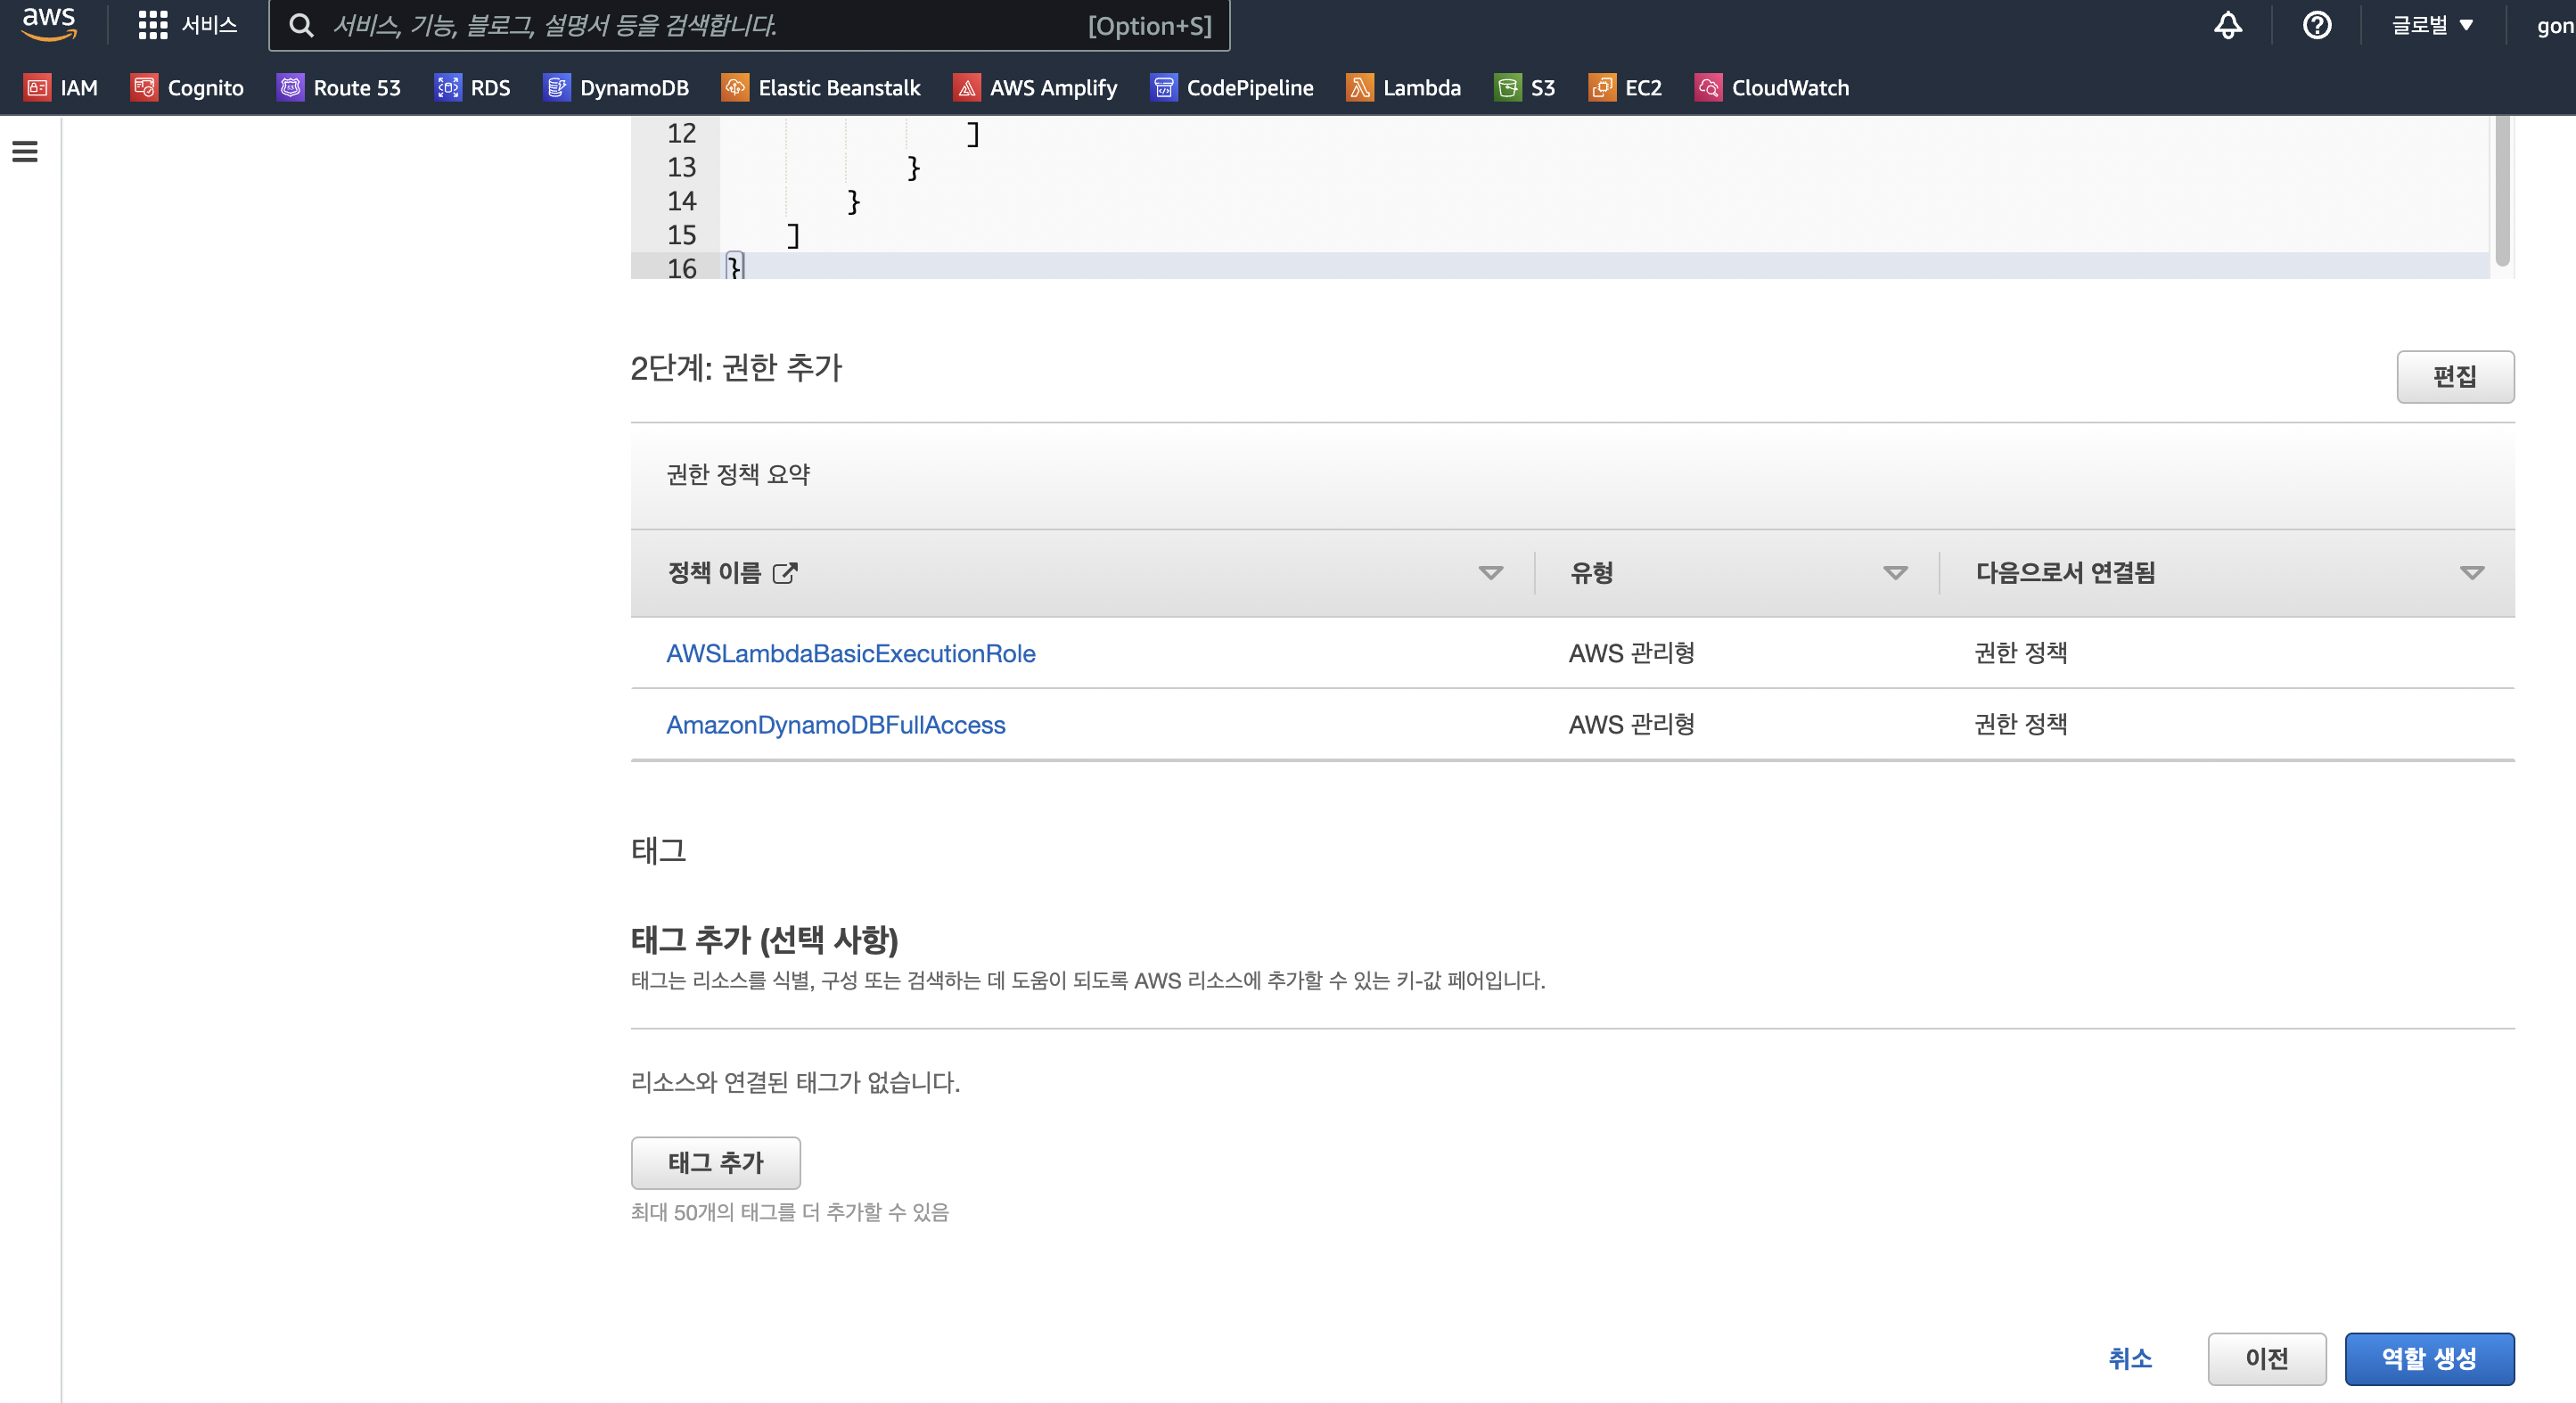Click in the AWS search field
2576x1403 pixels.
point(700,25)
